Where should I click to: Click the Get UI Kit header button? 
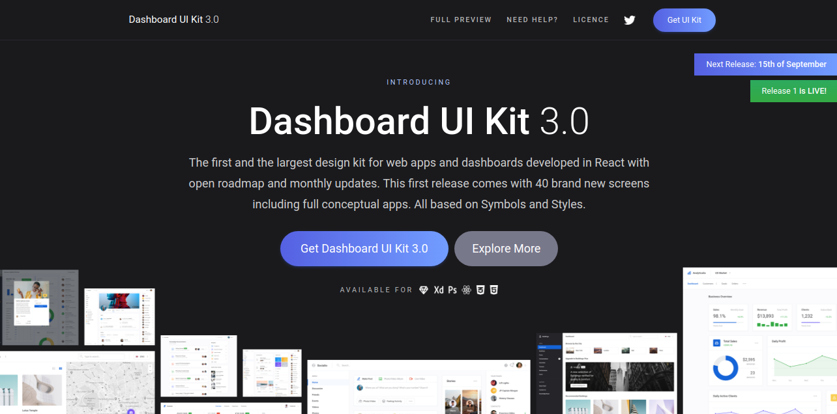(684, 20)
